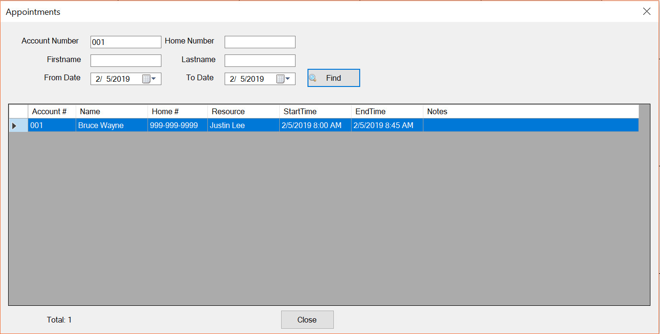Select the row indicator arrow for row 001
The width and height of the screenshot is (660, 334).
[18, 125]
